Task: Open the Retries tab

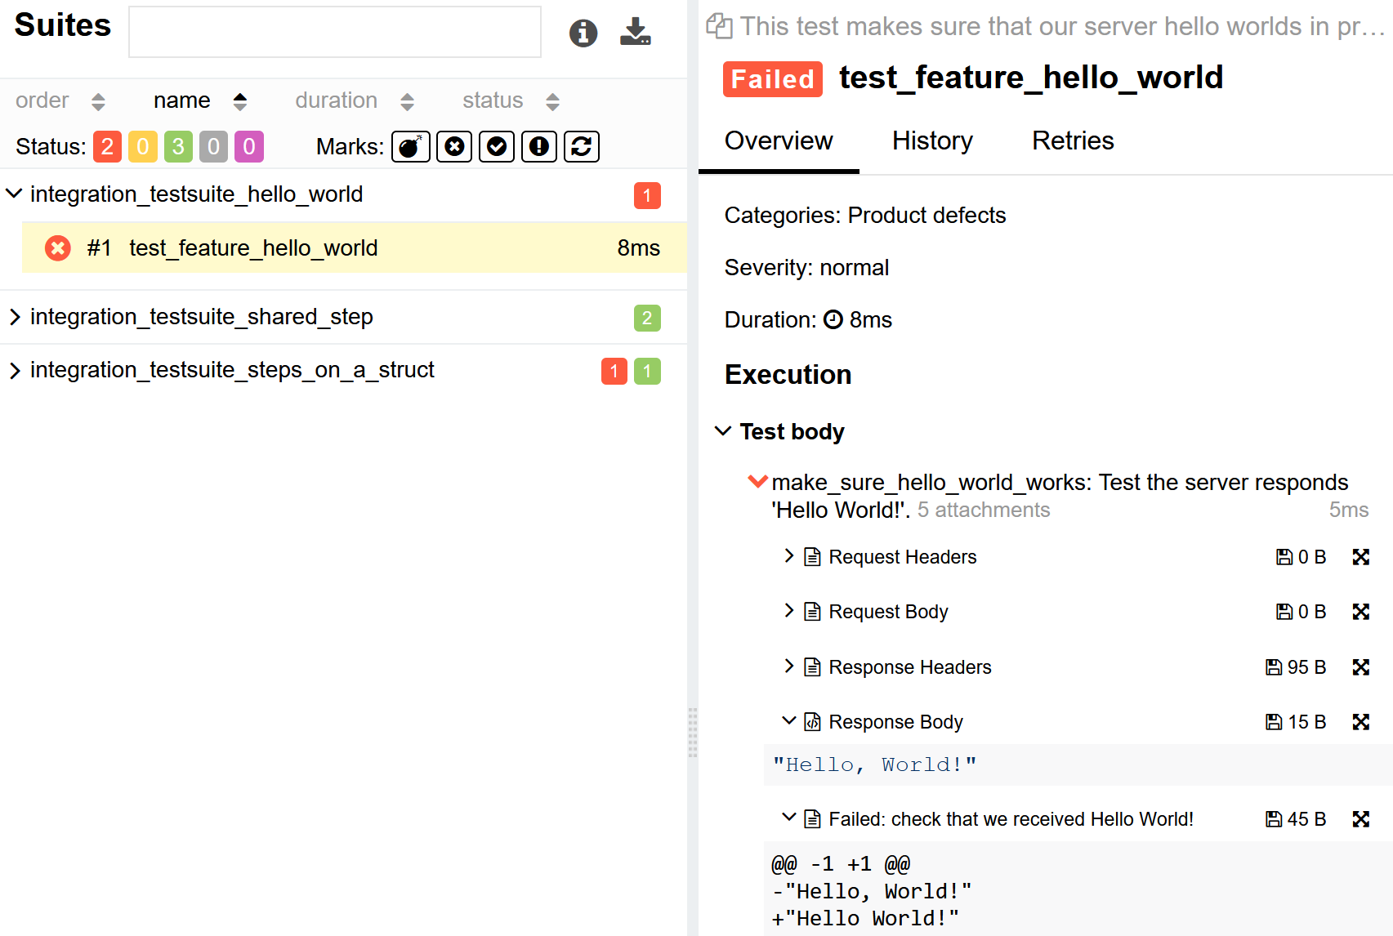Action: [1073, 141]
